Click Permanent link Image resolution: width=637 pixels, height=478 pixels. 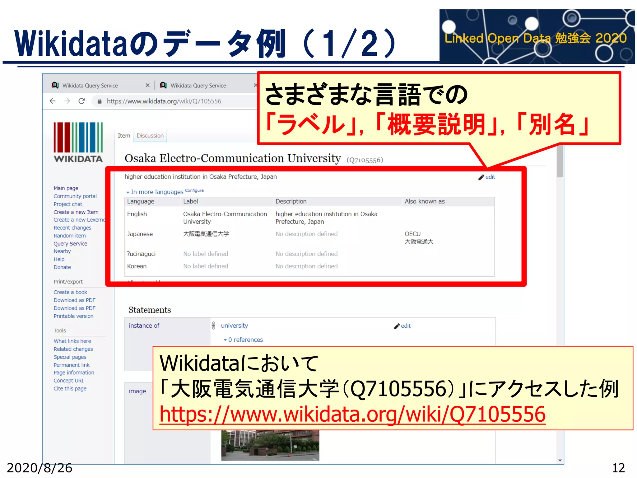pyautogui.click(x=71, y=365)
